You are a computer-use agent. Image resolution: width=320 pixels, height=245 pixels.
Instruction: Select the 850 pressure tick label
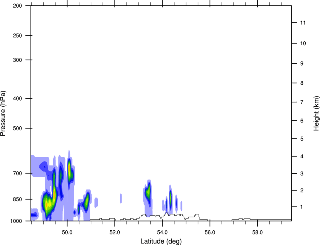(17, 199)
